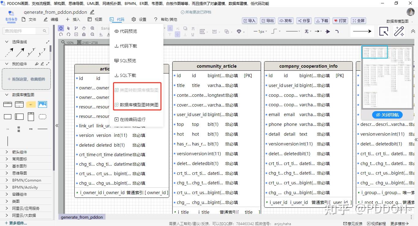This screenshot has width=418, height=226.
Task: Switch to the generate_from_pddon page tab
Action: click(82, 217)
